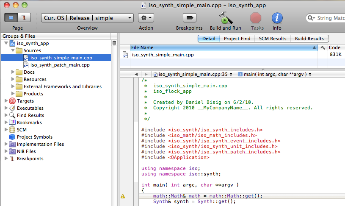The image size is (345, 206).
Task: Expand the NIB Files smart group
Action: click(6, 151)
